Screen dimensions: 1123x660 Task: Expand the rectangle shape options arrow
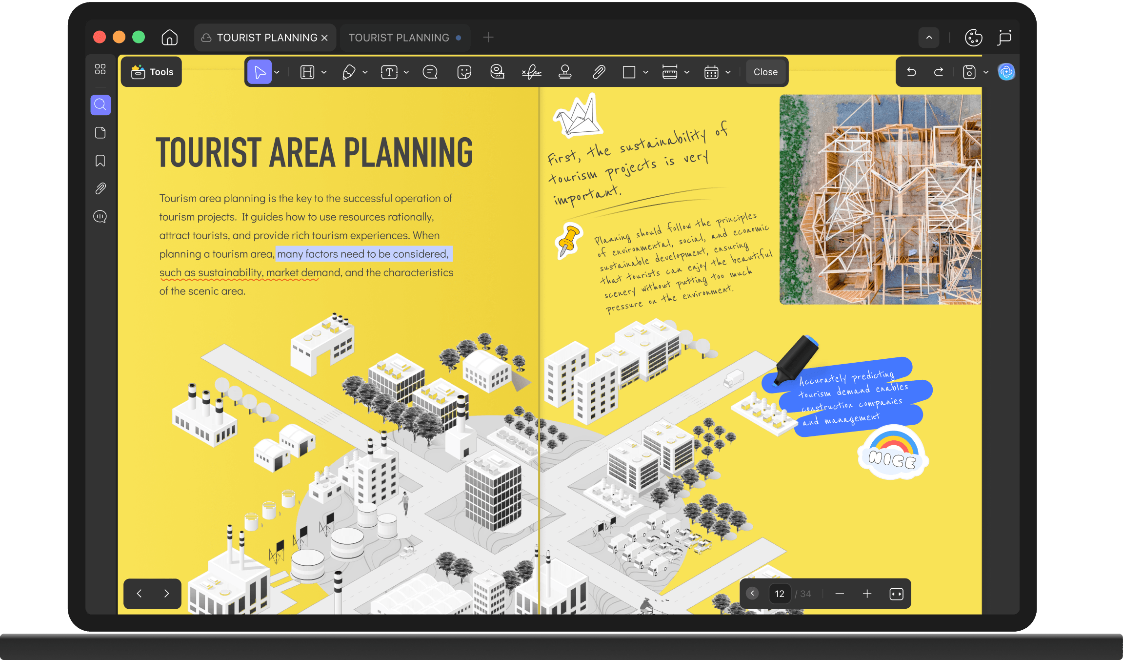click(646, 72)
